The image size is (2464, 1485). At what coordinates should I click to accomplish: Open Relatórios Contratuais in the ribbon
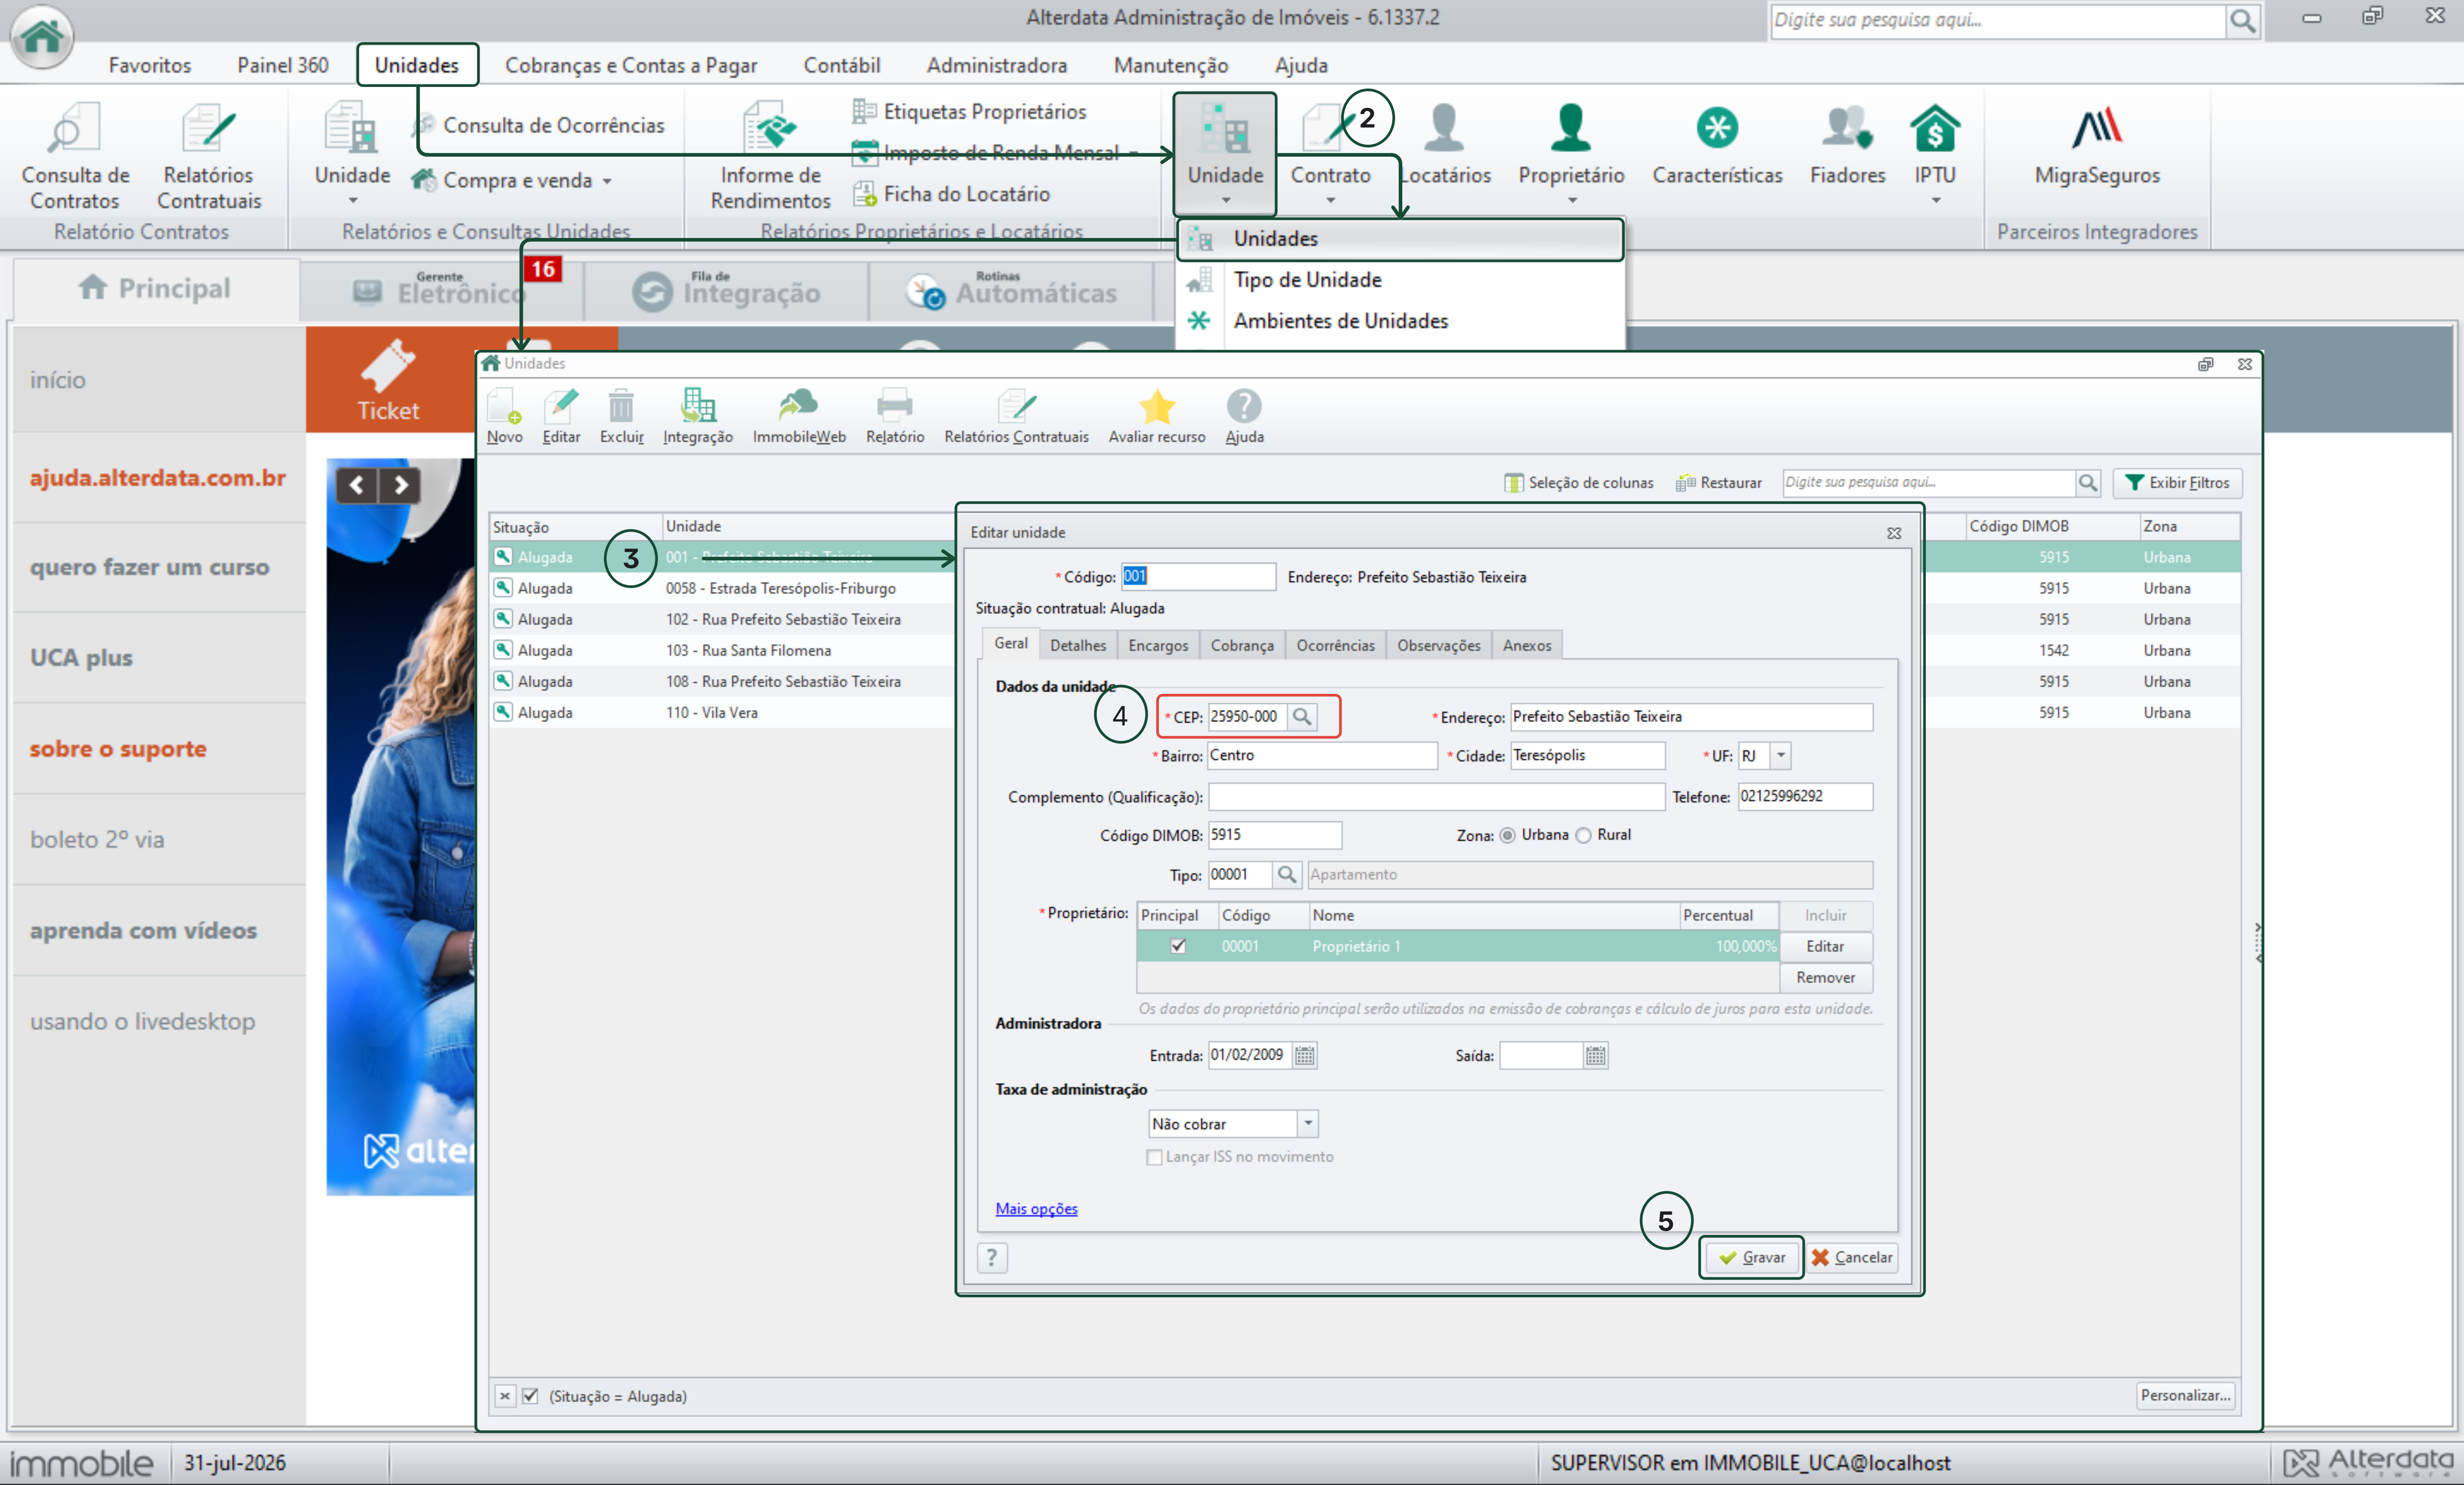(x=208, y=157)
